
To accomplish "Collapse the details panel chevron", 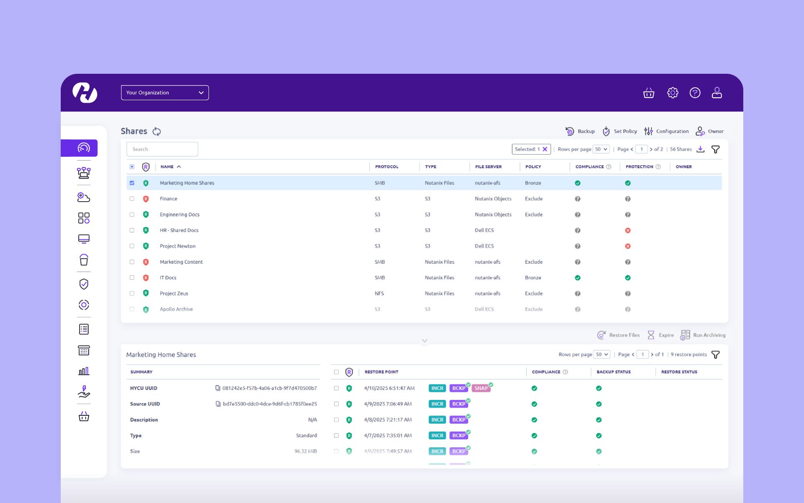I will (425, 341).
